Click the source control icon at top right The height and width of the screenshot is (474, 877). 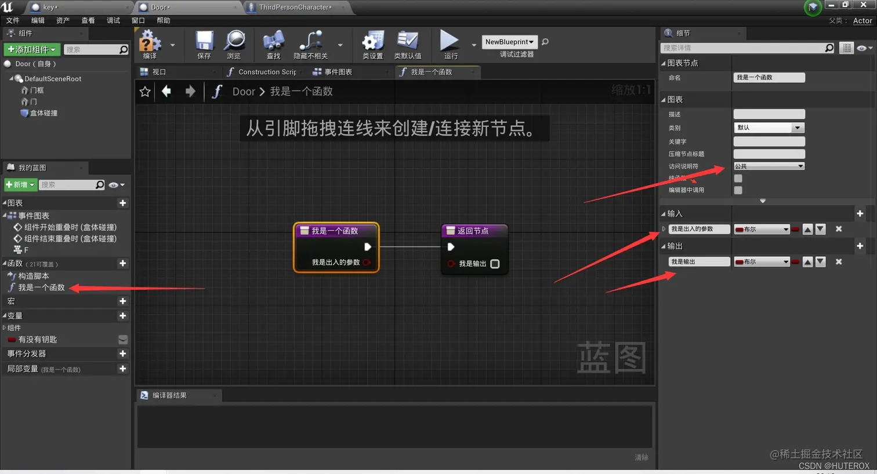click(813, 8)
